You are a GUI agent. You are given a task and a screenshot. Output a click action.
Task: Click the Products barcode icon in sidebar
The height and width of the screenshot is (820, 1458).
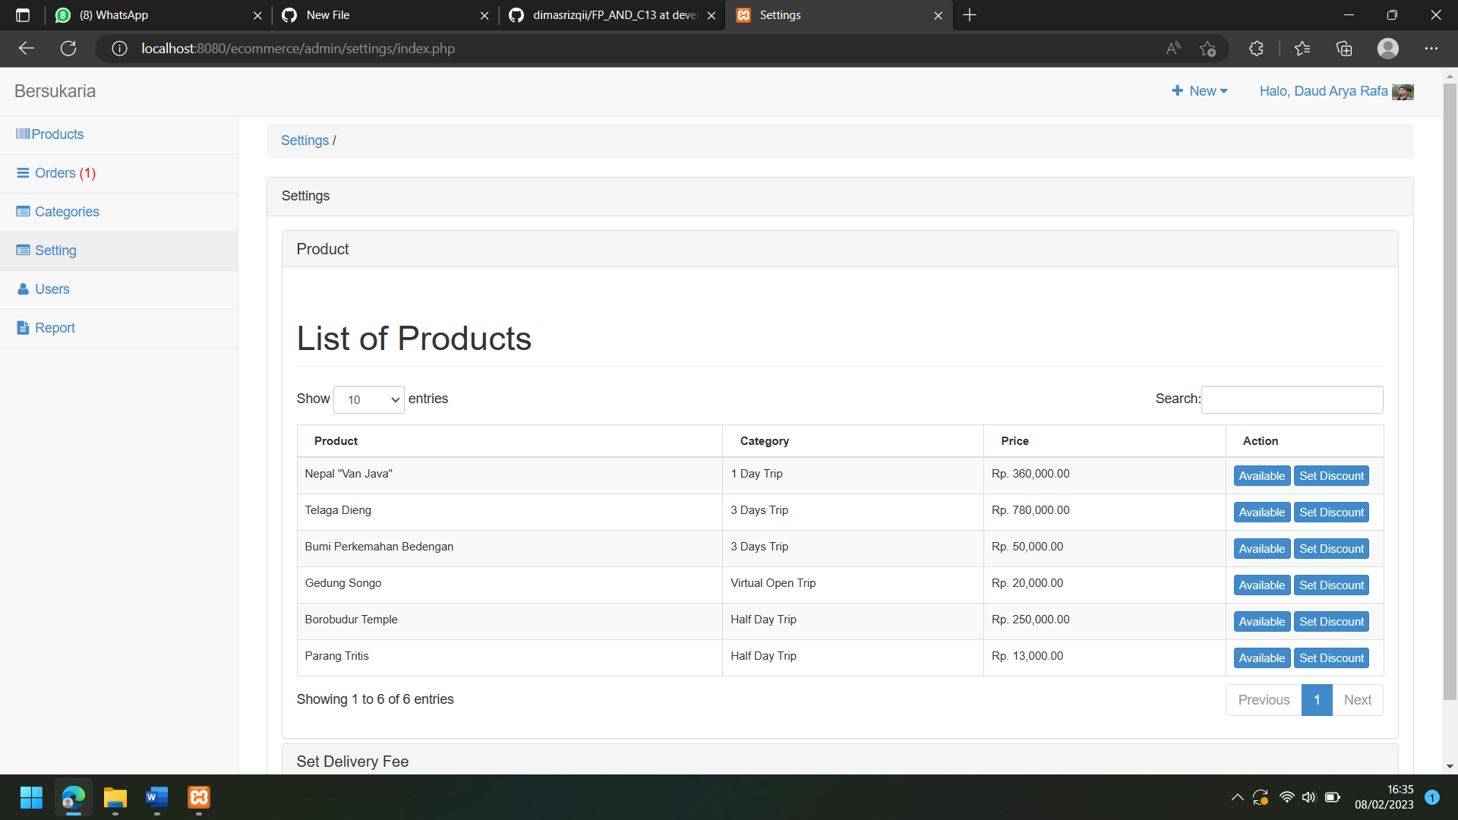(x=23, y=134)
